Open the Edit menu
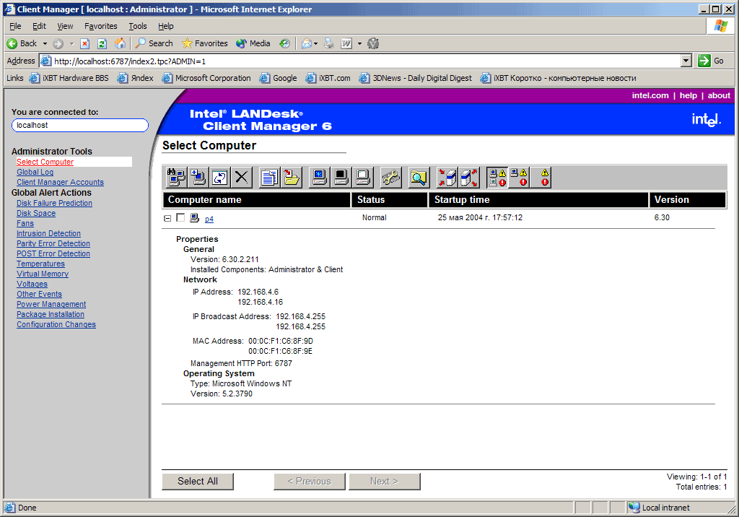 click(39, 27)
